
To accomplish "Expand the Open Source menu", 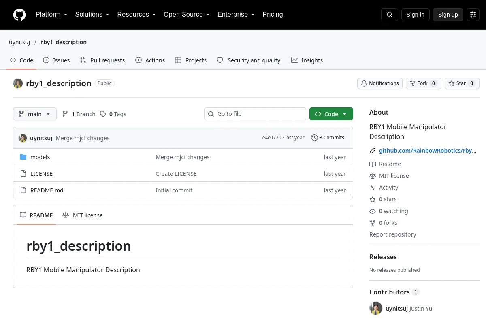I will click(x=186, y=15).
